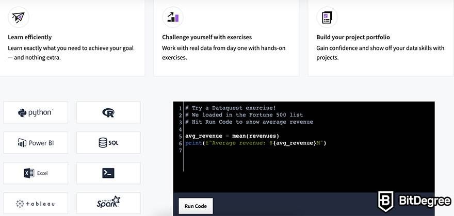Click the project portfolio clipboard icon
Screen dimensions: 454x216
[x=327, y=18]
